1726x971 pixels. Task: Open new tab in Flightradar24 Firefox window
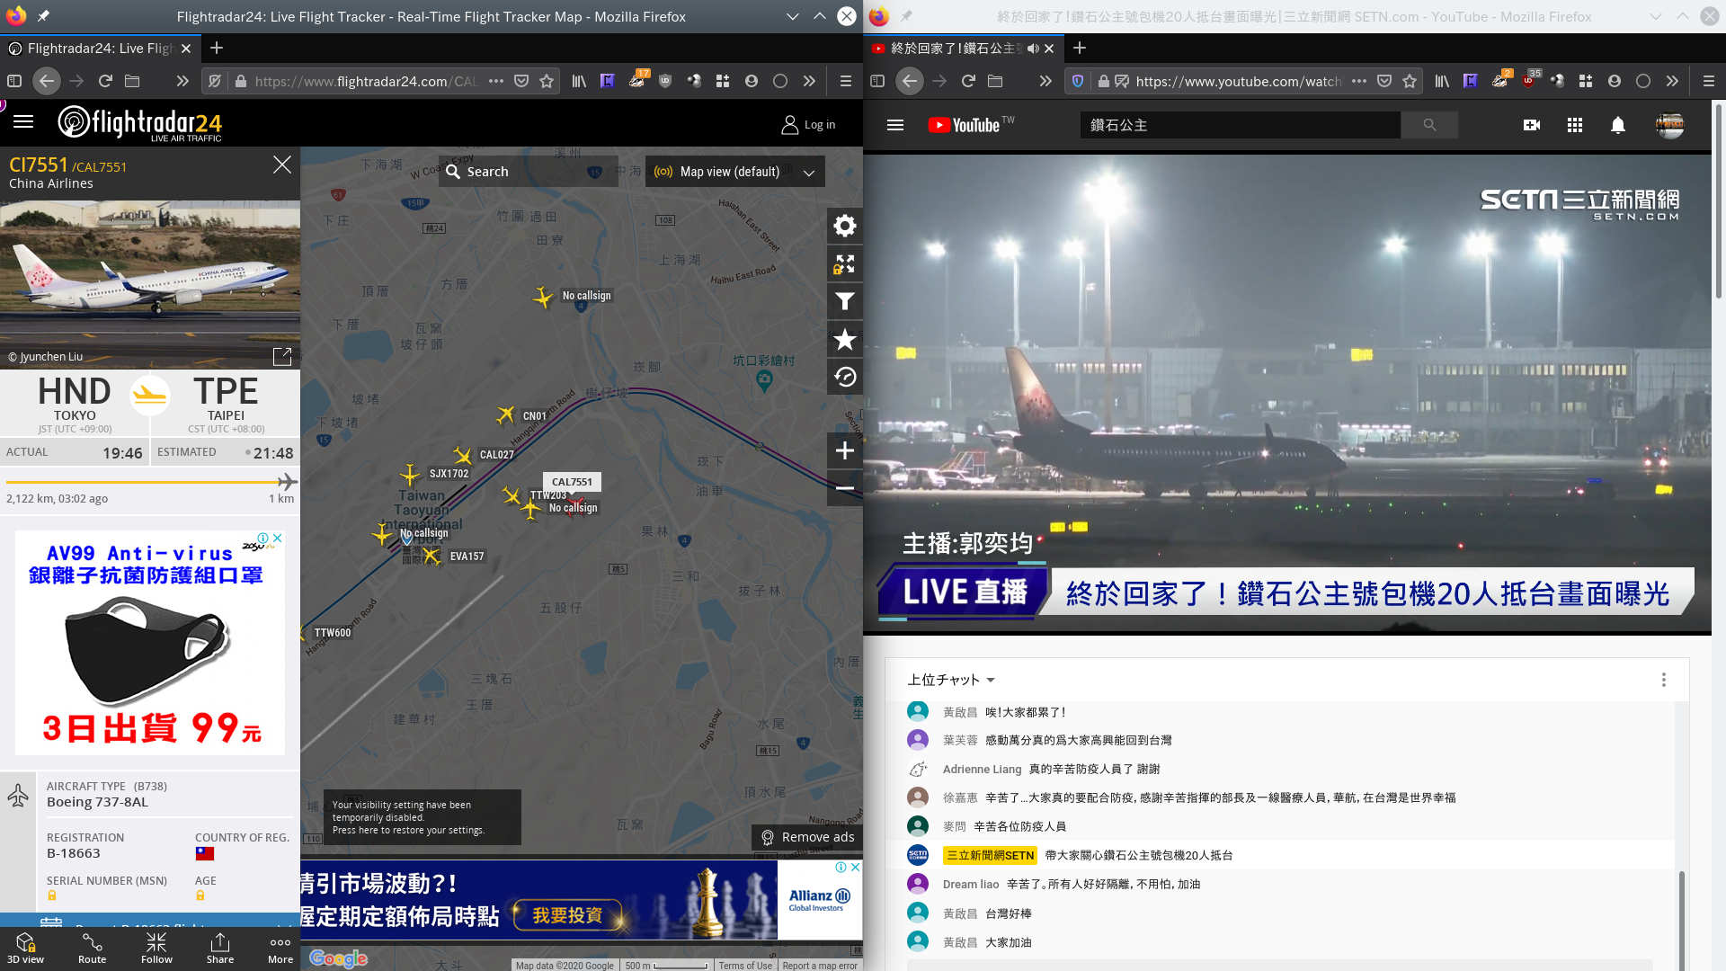coord(217,49)
